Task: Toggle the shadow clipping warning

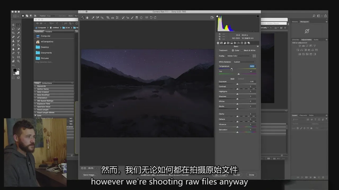Action: coord(218,16)
